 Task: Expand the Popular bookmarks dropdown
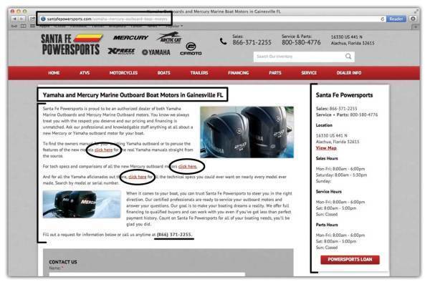(x=174, y=26)
